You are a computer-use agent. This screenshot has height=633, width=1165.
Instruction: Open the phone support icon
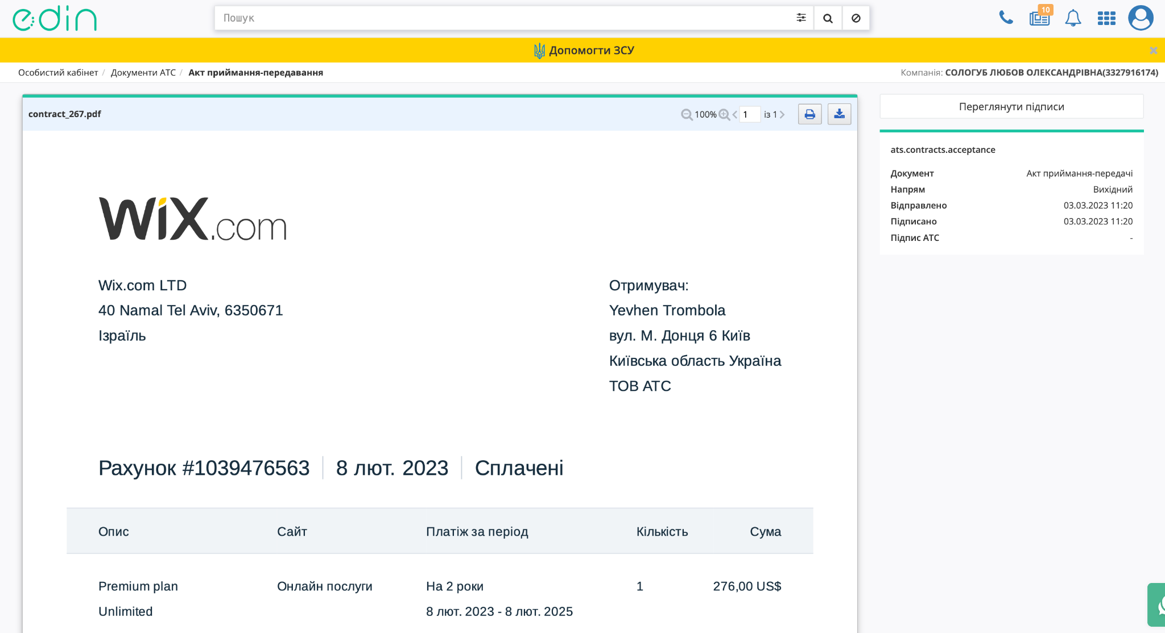tap(1006, 18)
